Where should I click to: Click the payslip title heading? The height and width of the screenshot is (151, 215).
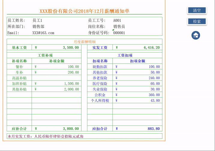(84, 11)
